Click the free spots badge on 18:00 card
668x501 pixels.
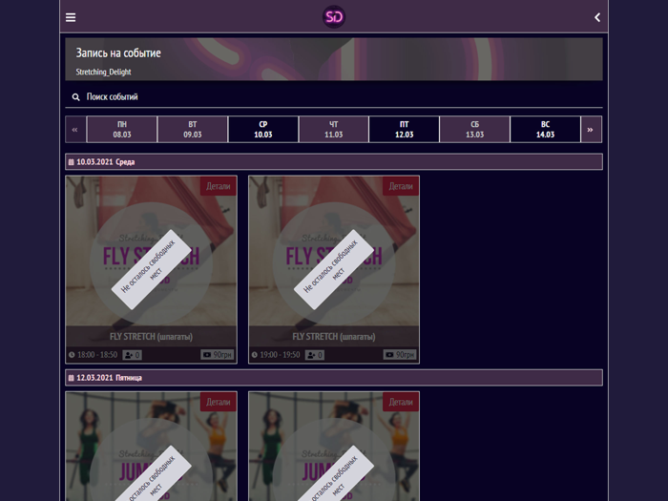(x=132, y=354)
